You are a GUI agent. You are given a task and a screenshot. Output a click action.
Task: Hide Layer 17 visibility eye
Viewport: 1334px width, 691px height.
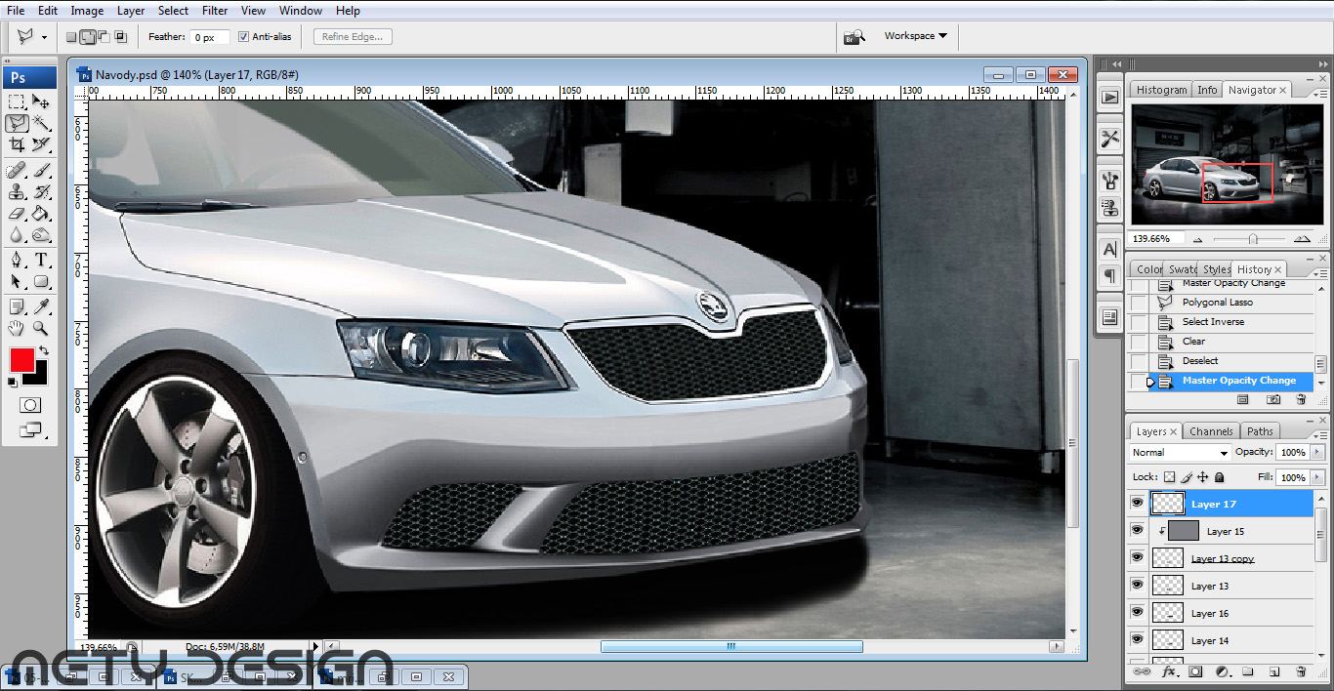pos(1137,504)
